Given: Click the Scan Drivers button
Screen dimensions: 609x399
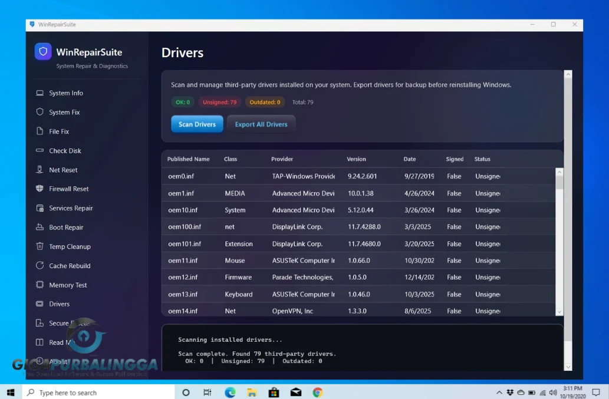Looking at the screenshot, I should (197, 124).
